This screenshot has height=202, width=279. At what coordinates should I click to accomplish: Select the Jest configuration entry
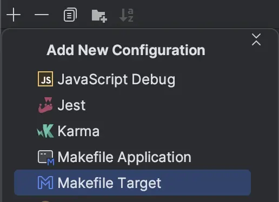71,105
